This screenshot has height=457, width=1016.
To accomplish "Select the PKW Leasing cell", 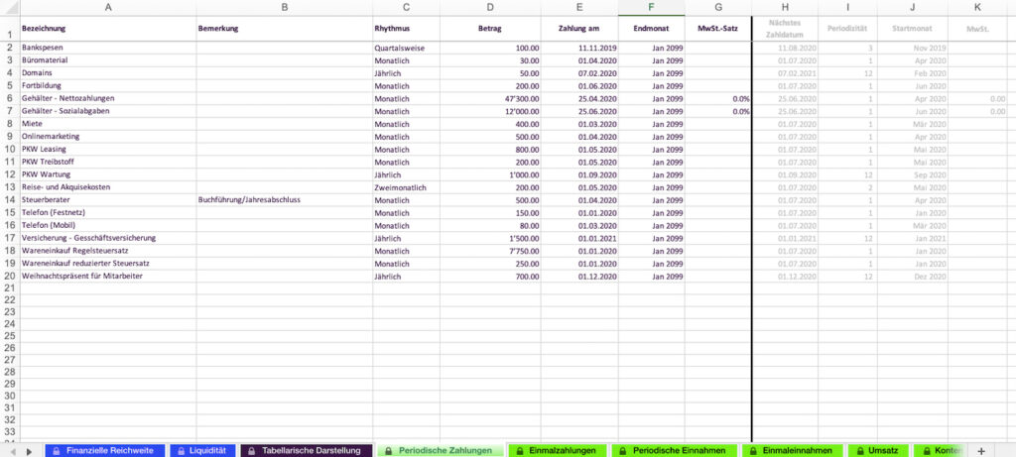I will [107, 150].
